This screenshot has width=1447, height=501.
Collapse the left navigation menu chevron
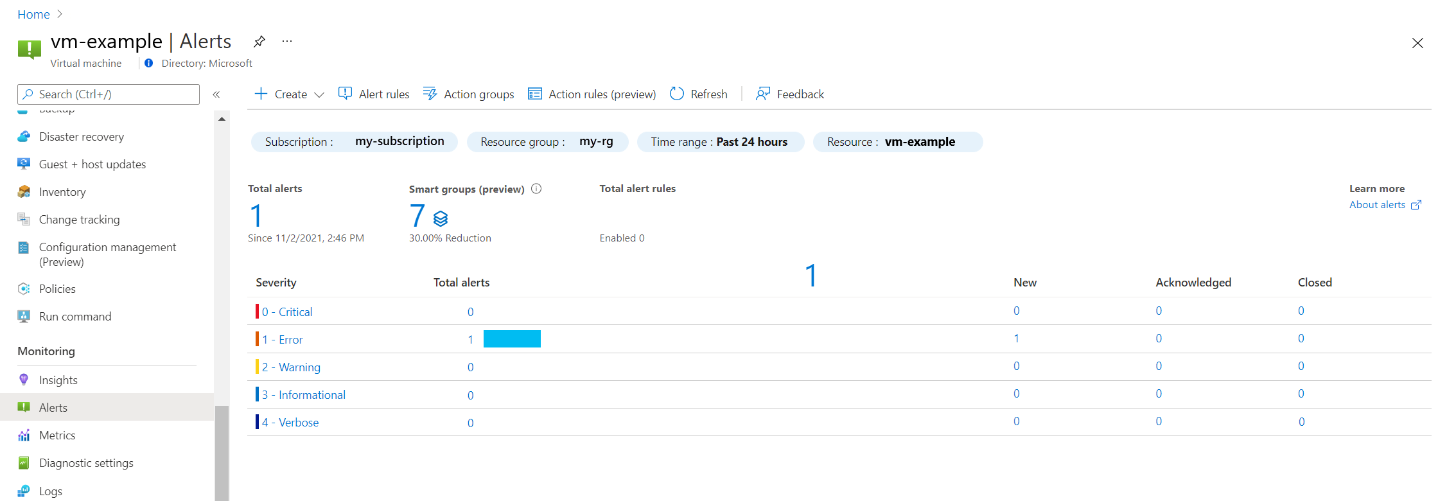click(x=216, y=94)
